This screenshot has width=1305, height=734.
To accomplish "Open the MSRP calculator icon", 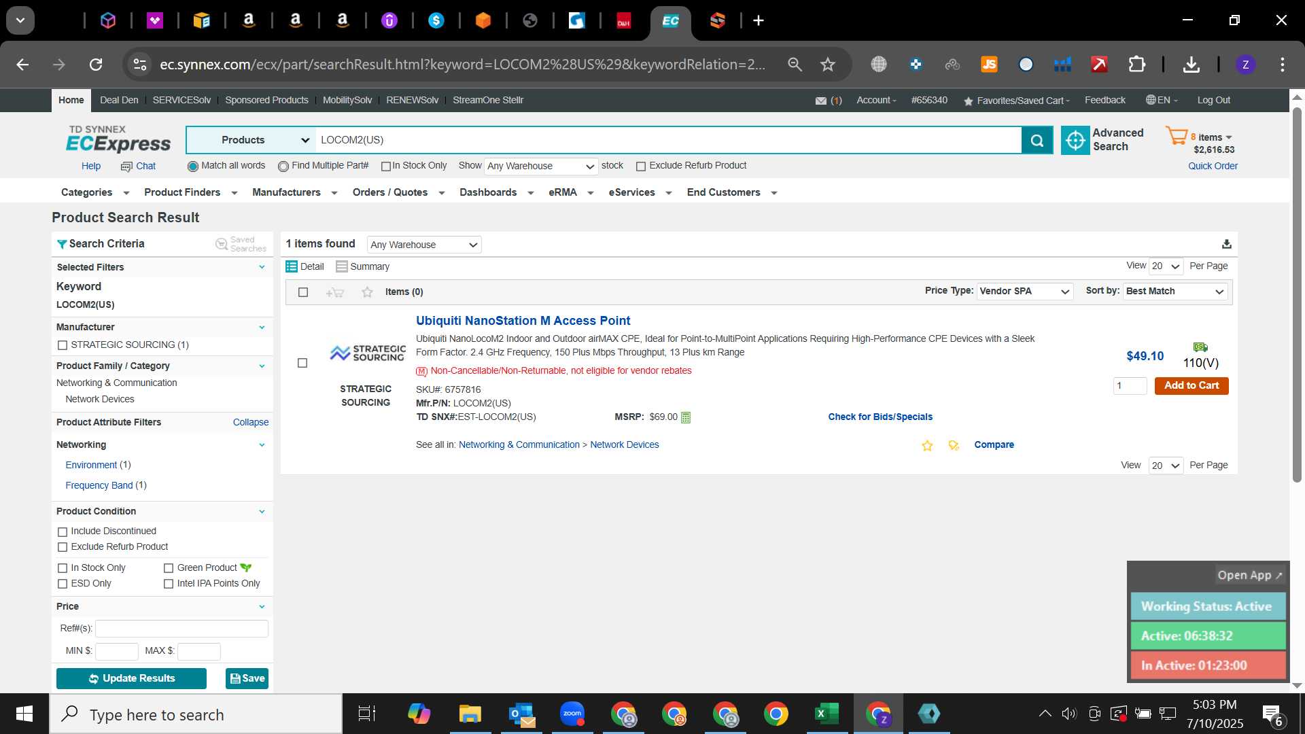I will (686, 417).
